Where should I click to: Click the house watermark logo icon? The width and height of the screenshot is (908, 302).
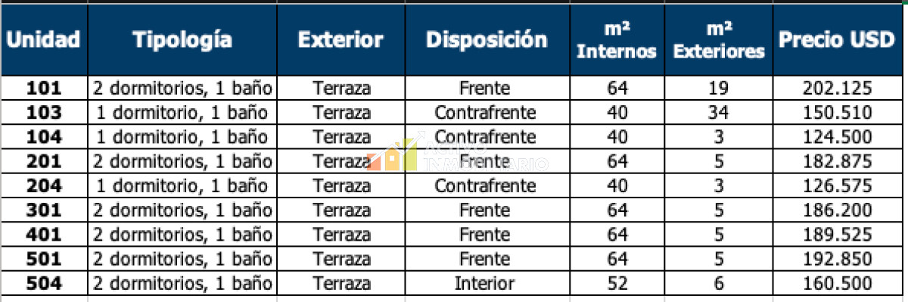click(x=393, y=156)
